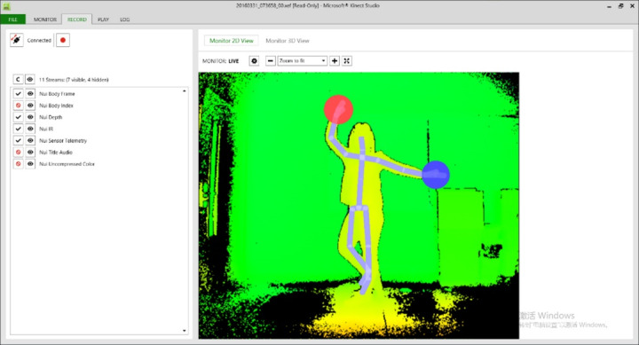The width and height of the screenshot is (639, 345).
Task: Click the connect/disconnect plug icon
Action: click(16, 40)
